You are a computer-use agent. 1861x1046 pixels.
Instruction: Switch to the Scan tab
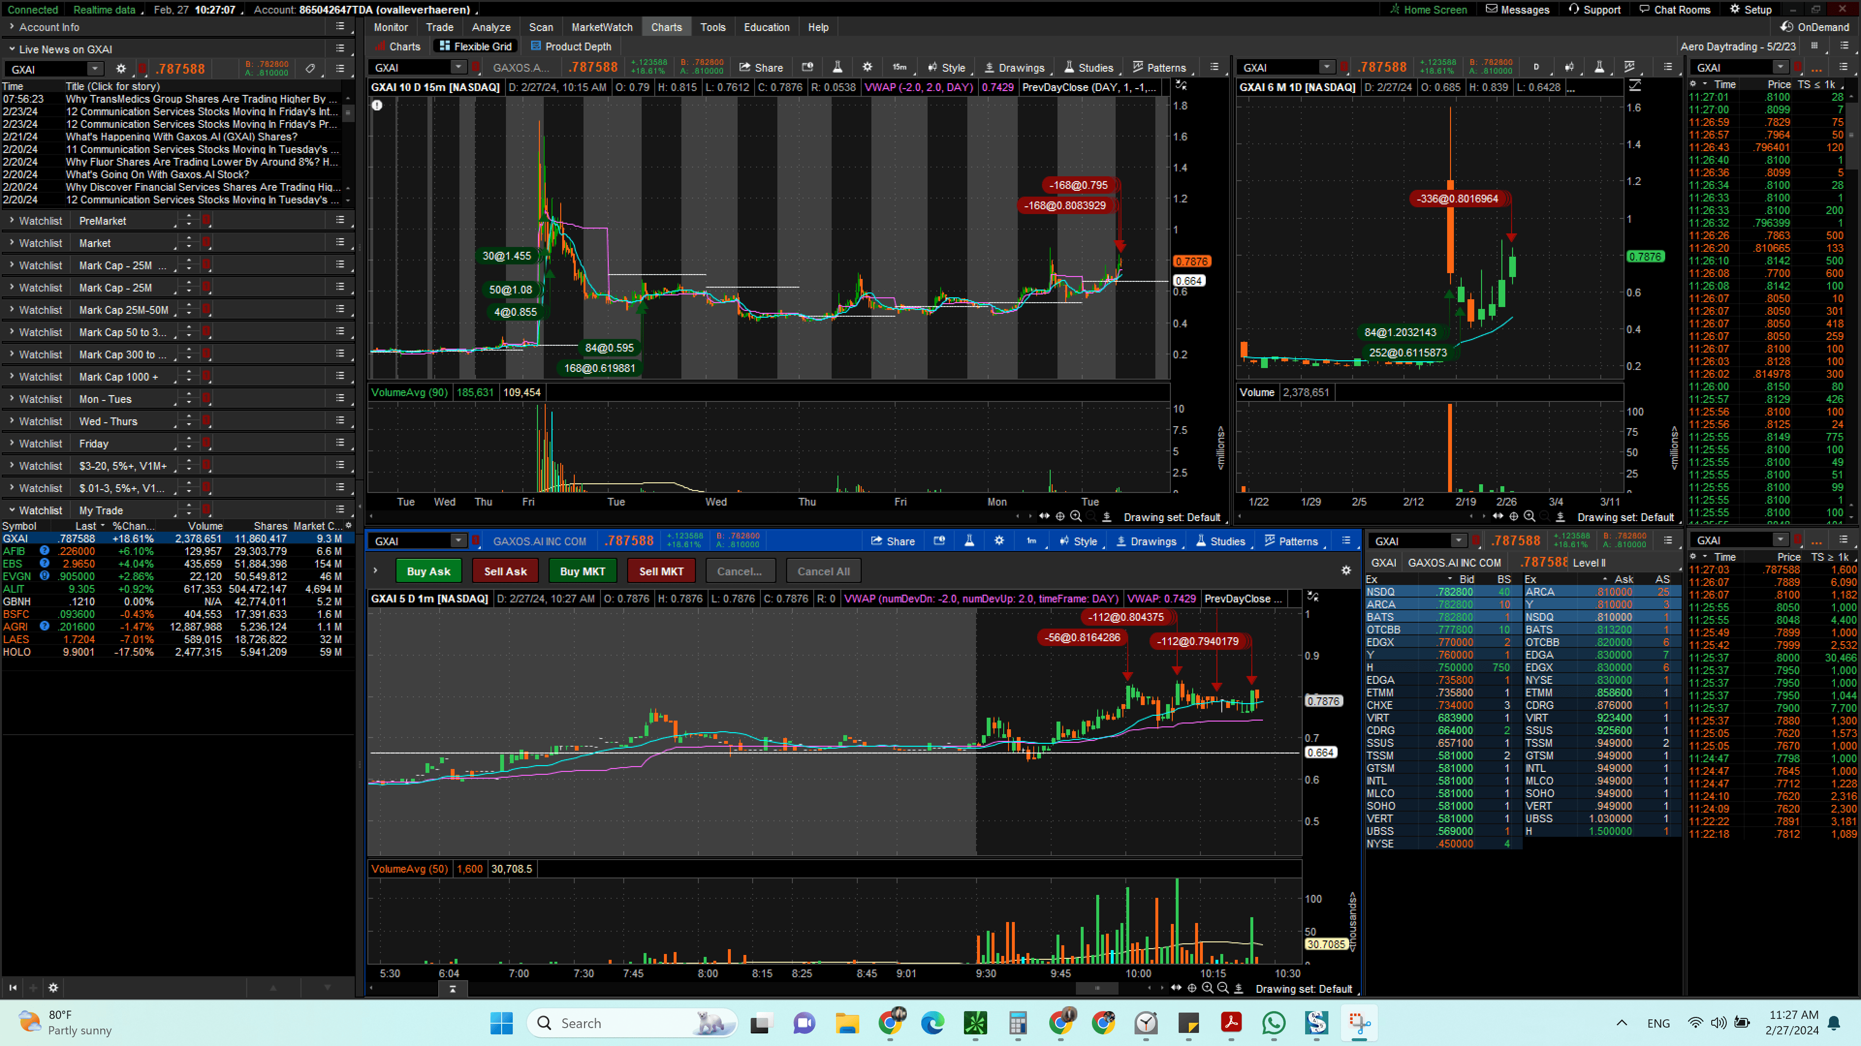[x=540, y=27]
